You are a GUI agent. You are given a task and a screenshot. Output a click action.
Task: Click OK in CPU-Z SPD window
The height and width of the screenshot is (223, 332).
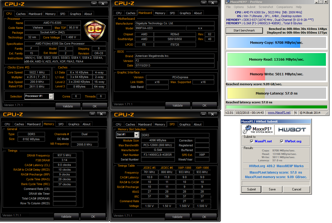click(204, 217)
